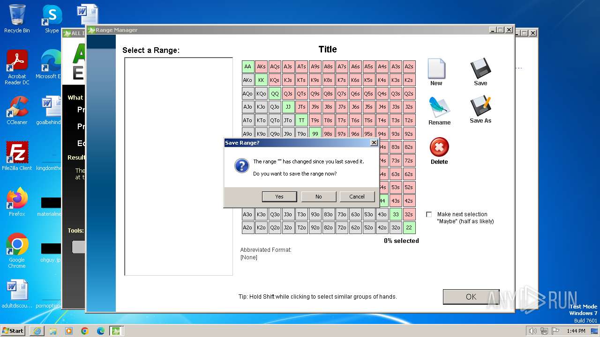Image resolution: width=600 pixels, height=337 pixels.
Task: Toggle the 22 hand cell
Action: 409,228
